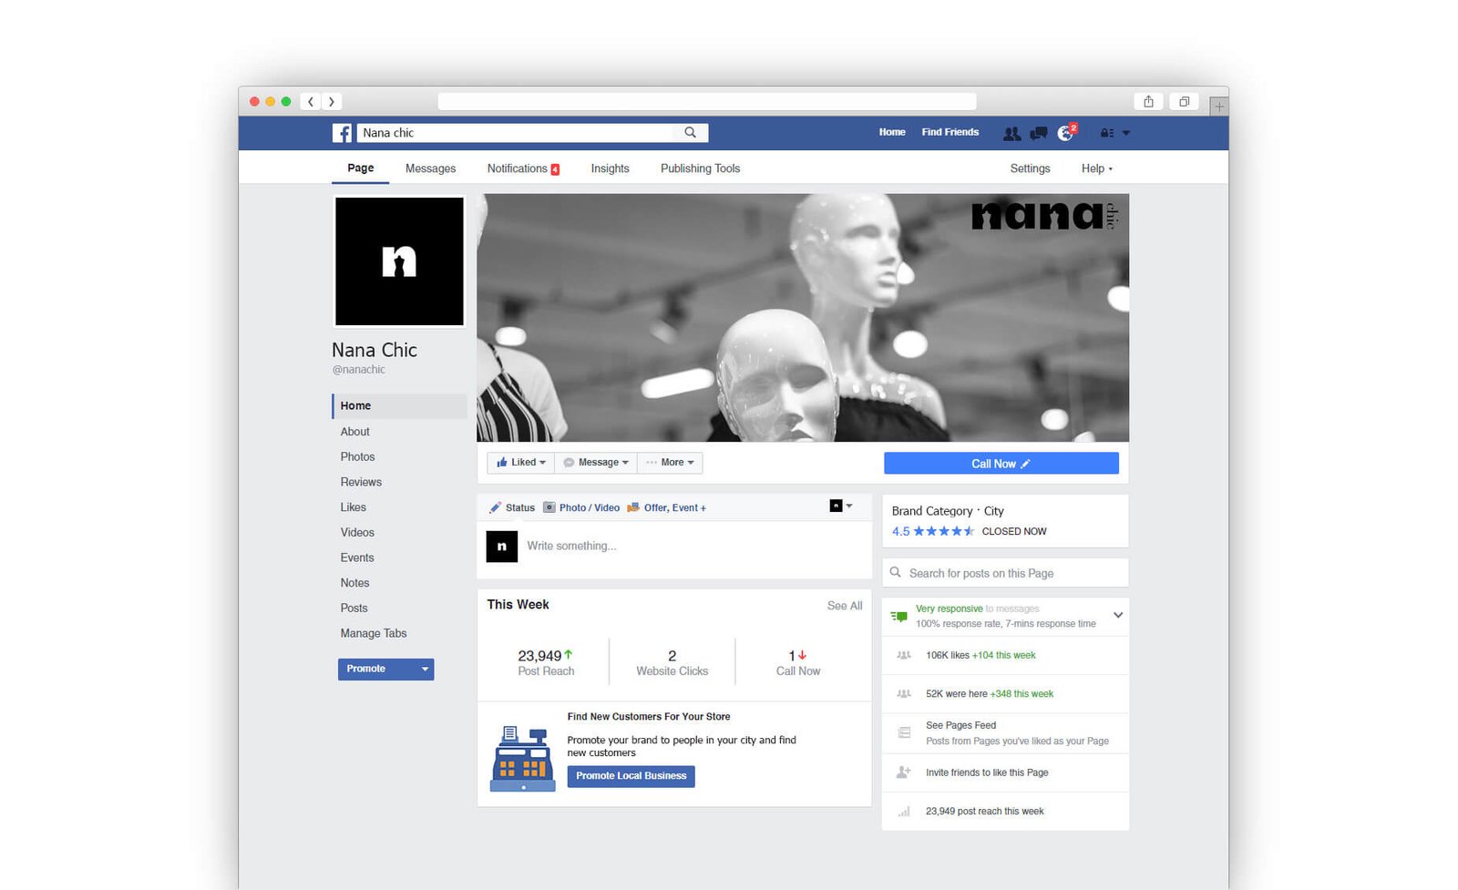Click Promote Local Business
The image size is (1458, 890).
click(x=631, y=776)
